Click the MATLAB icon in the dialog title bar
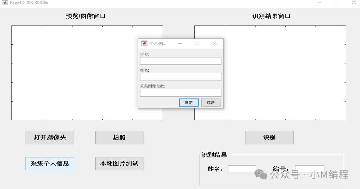The width and height of the screenshot is (360, 189). tap(144, 43)
